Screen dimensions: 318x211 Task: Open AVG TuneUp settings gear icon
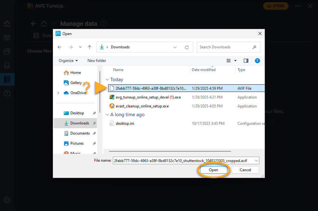pyautogui.click(x=7, y=200)
